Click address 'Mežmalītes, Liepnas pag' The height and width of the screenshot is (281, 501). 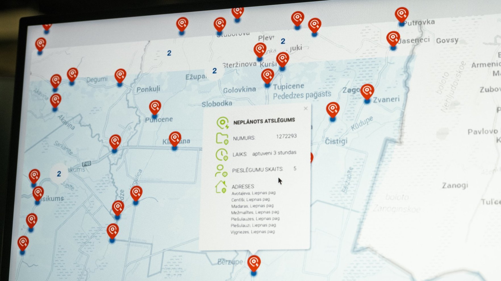(x=255, y=212)
